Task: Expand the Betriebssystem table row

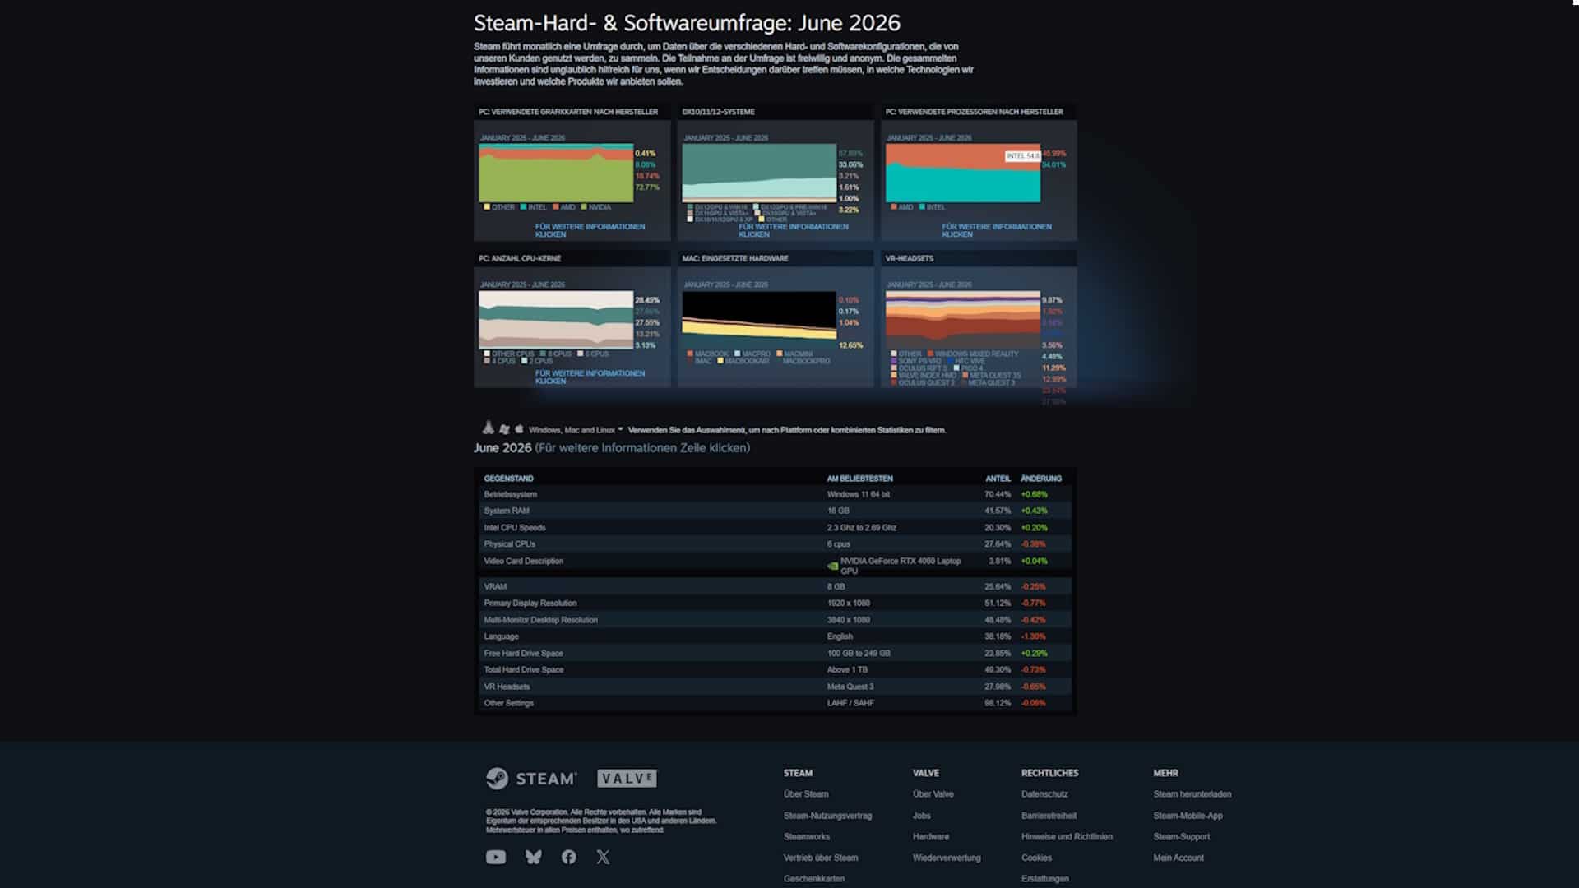Action: pos(775,494)
